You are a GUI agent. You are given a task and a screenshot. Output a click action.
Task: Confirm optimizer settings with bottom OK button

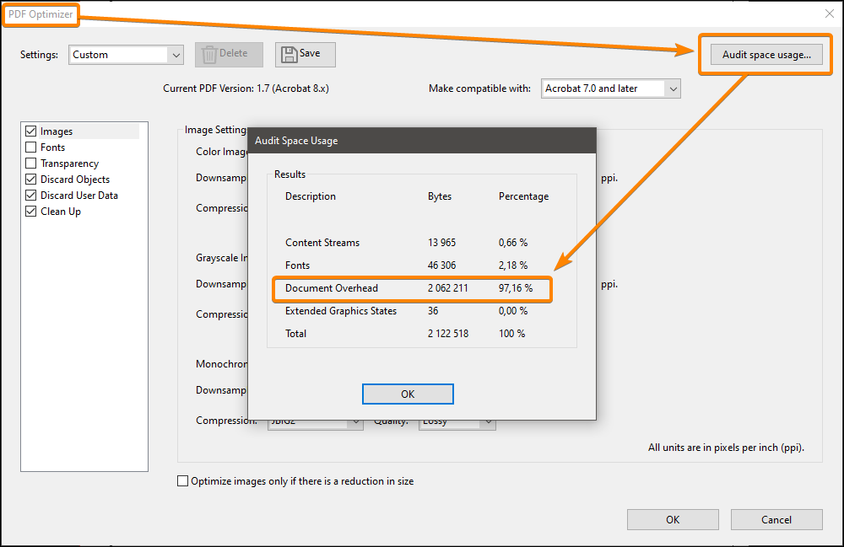coord(673,519)
